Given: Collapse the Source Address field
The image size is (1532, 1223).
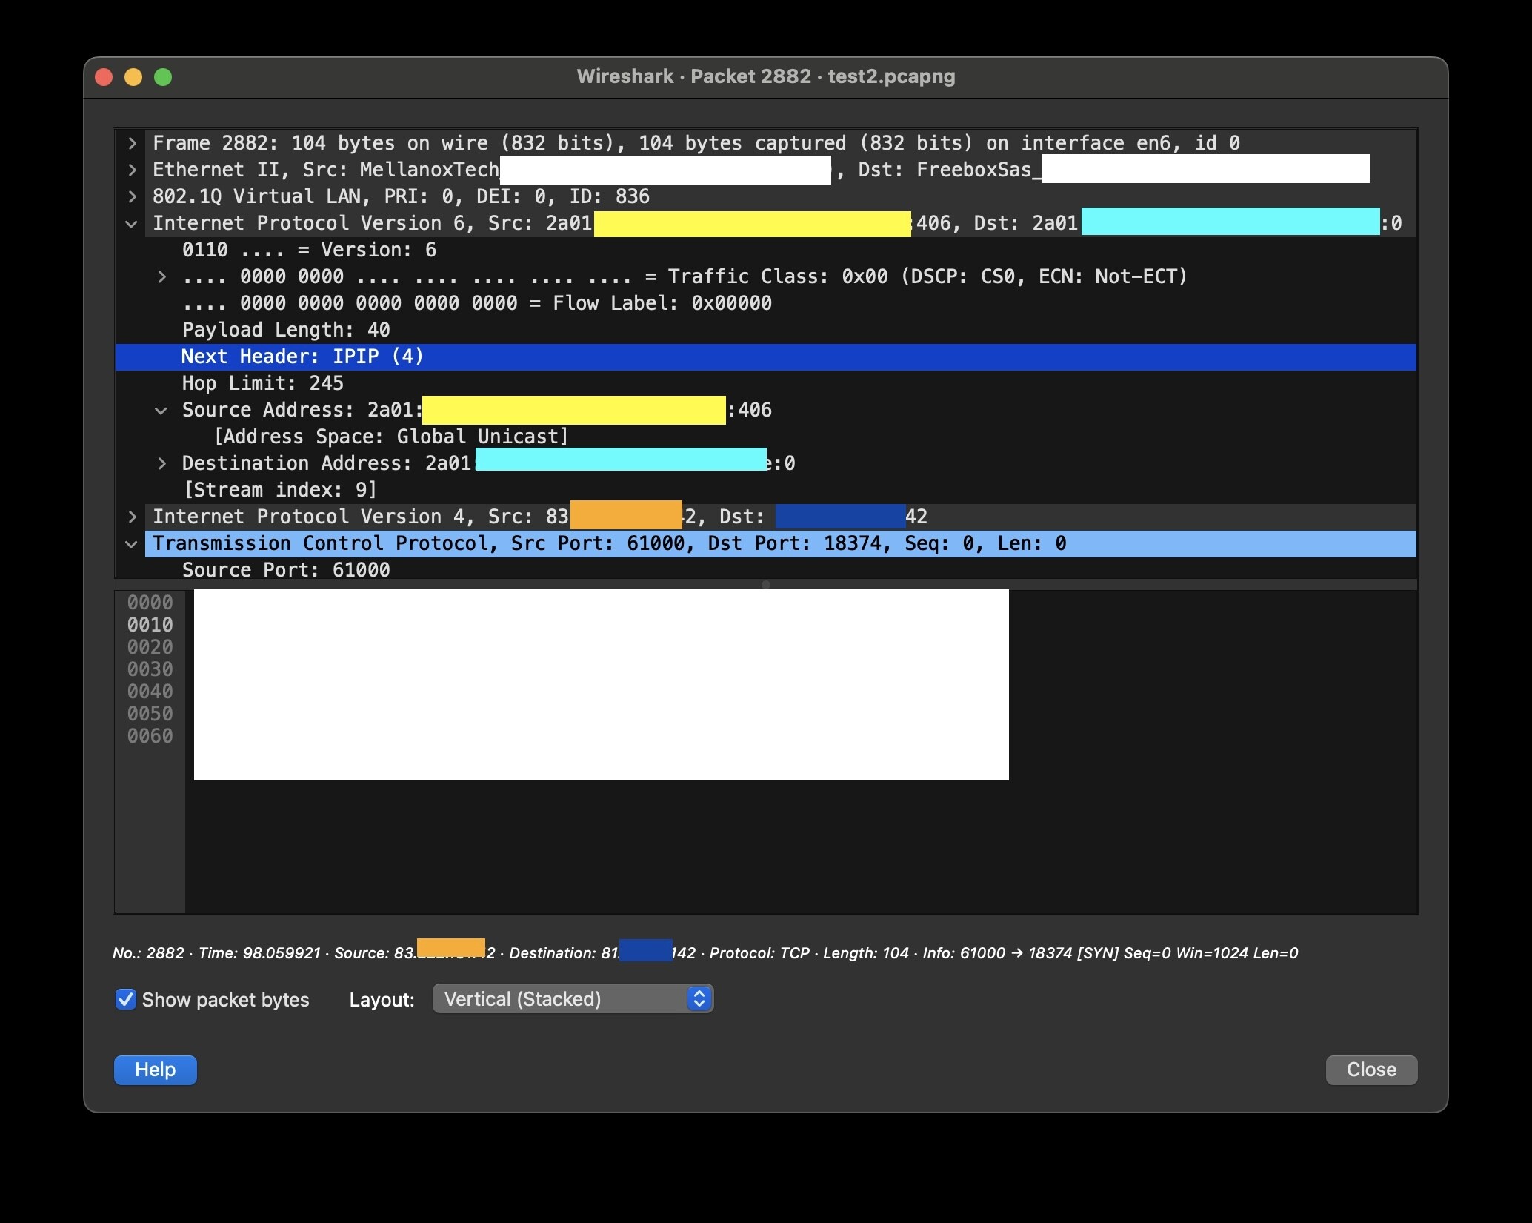Looking at the screenshot, I should 161,410.
